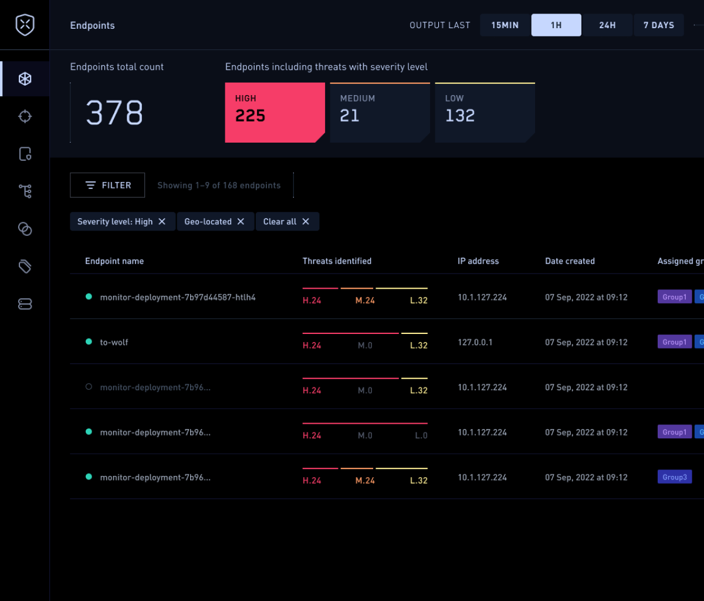The image size is (704, 601).
Task: Select the HIGH 225 severity card
Action: [x=275, y=112]
